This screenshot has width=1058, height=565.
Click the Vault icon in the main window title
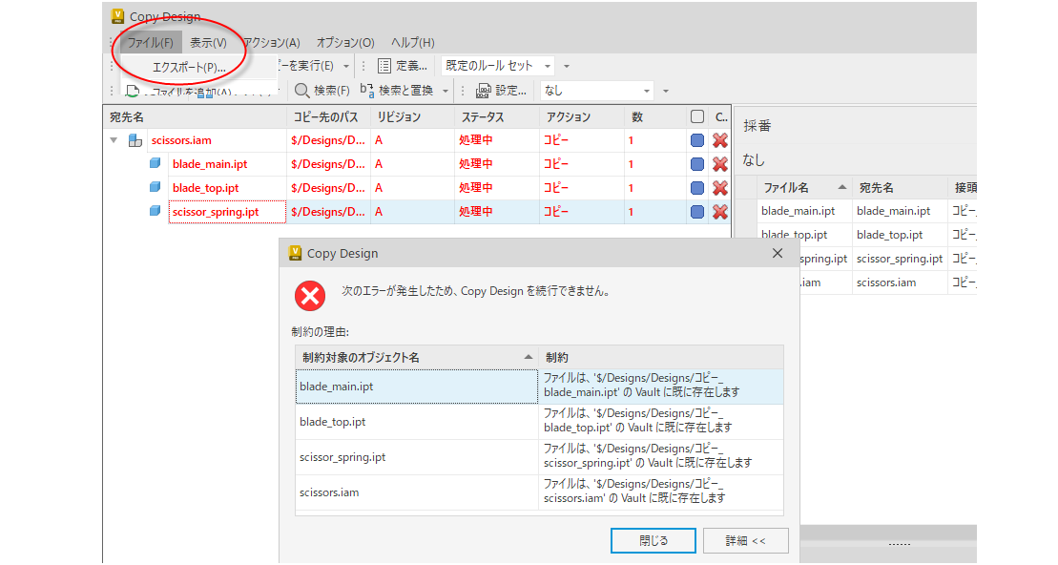tap(117, 16)
